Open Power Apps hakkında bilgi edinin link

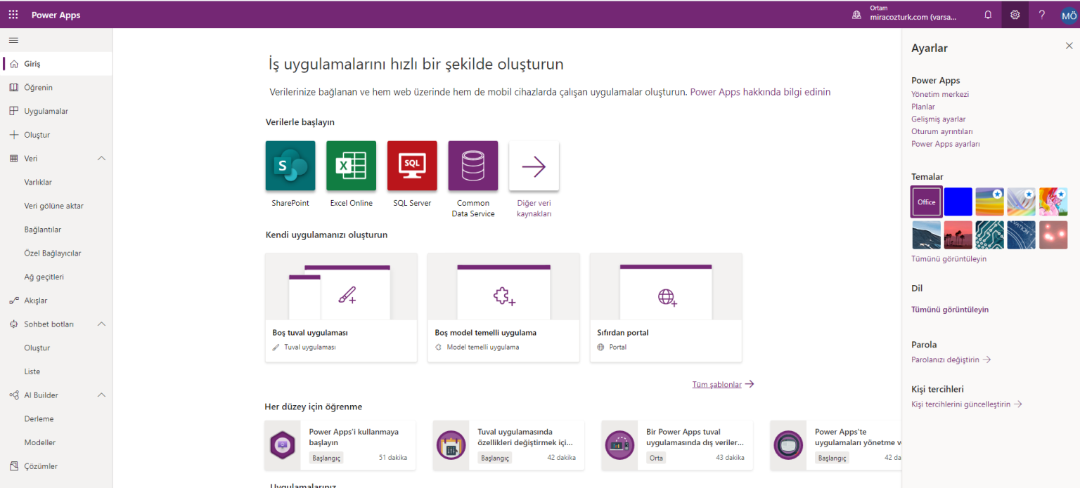pyautogui.click(x=760, y=92)
